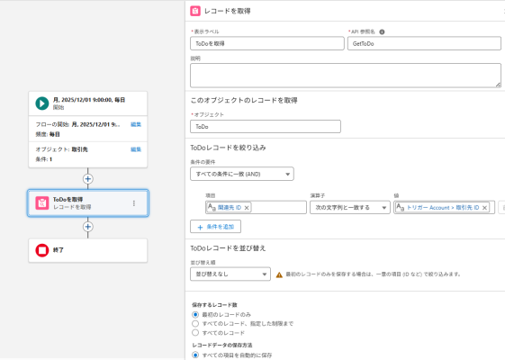Click the pink レコードを取得 panel header icon

195,11
